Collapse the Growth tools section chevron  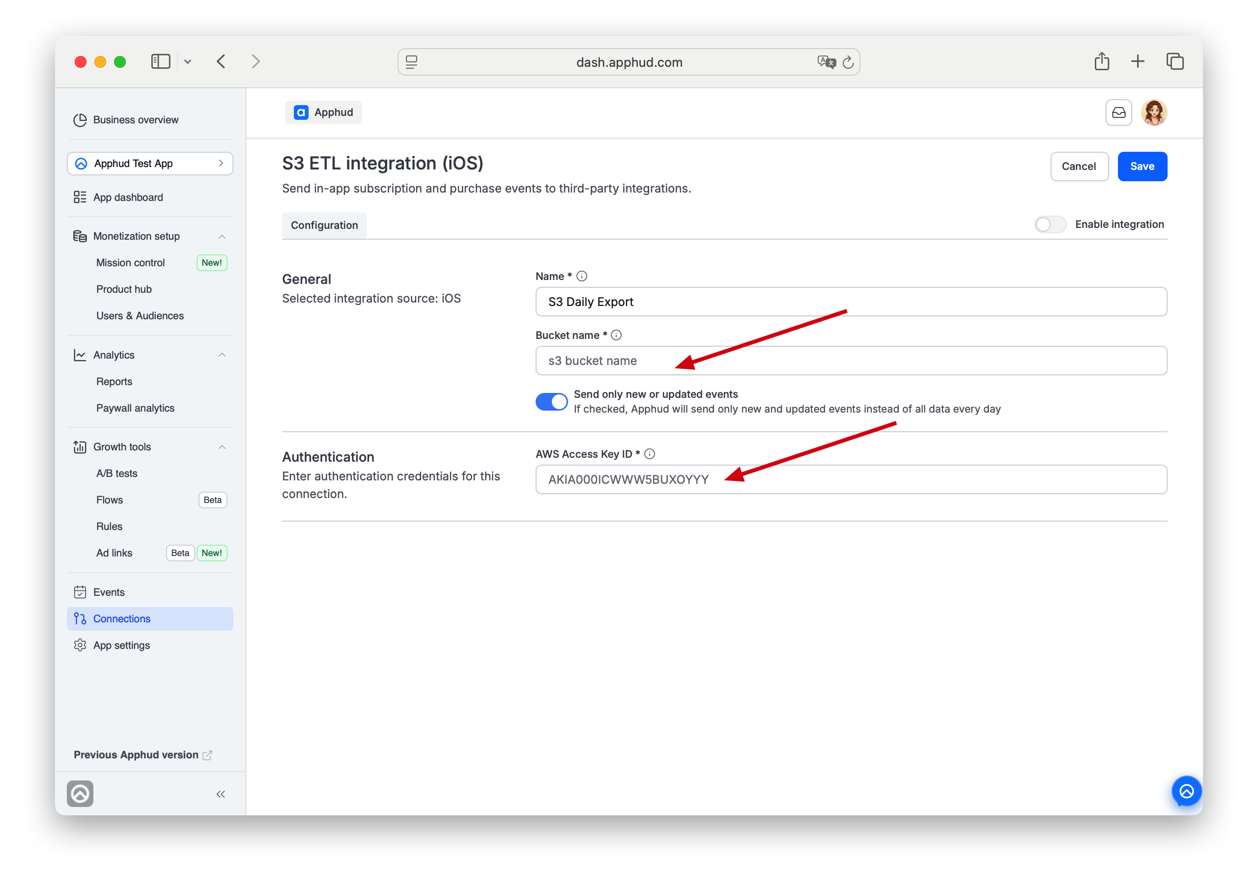(222, 447)
